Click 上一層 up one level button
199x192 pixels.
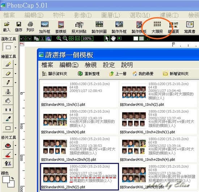(118, 73)
